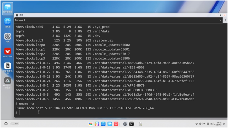Open the control sliders tray icon
The image size is (228, 128).
coord(211,124)
